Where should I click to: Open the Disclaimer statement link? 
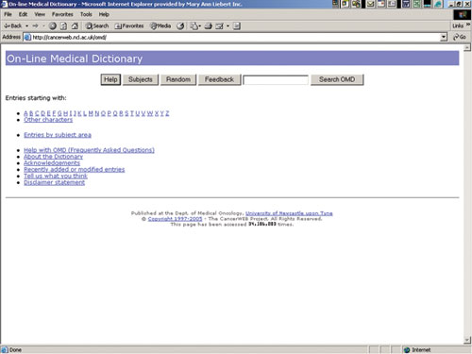55,183
